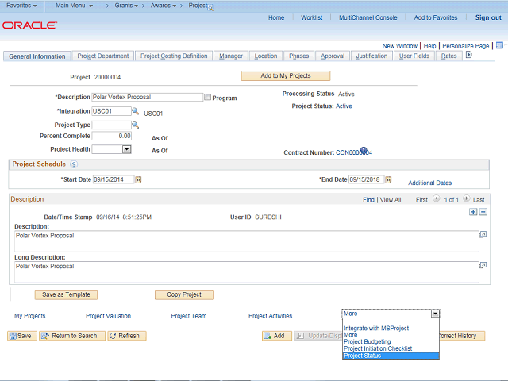Switch to the Project Costing Definition tab
Screen dimensions: 508x381
coord(174,56)
